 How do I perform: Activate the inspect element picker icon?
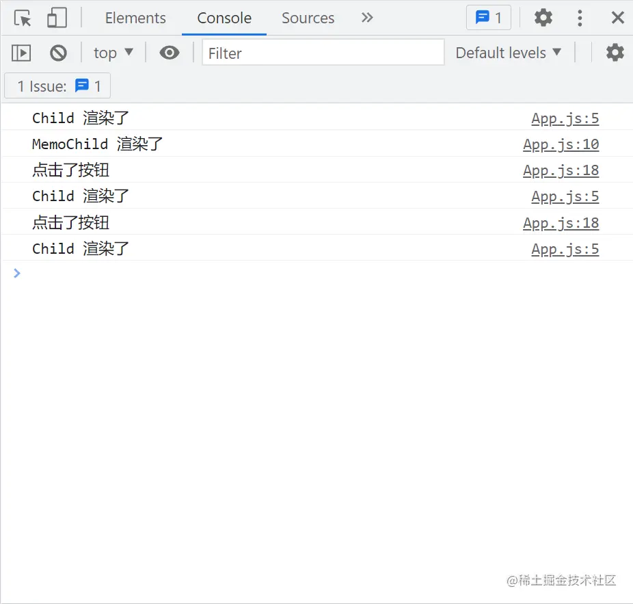pyautogui.click(x=22, y=18)
